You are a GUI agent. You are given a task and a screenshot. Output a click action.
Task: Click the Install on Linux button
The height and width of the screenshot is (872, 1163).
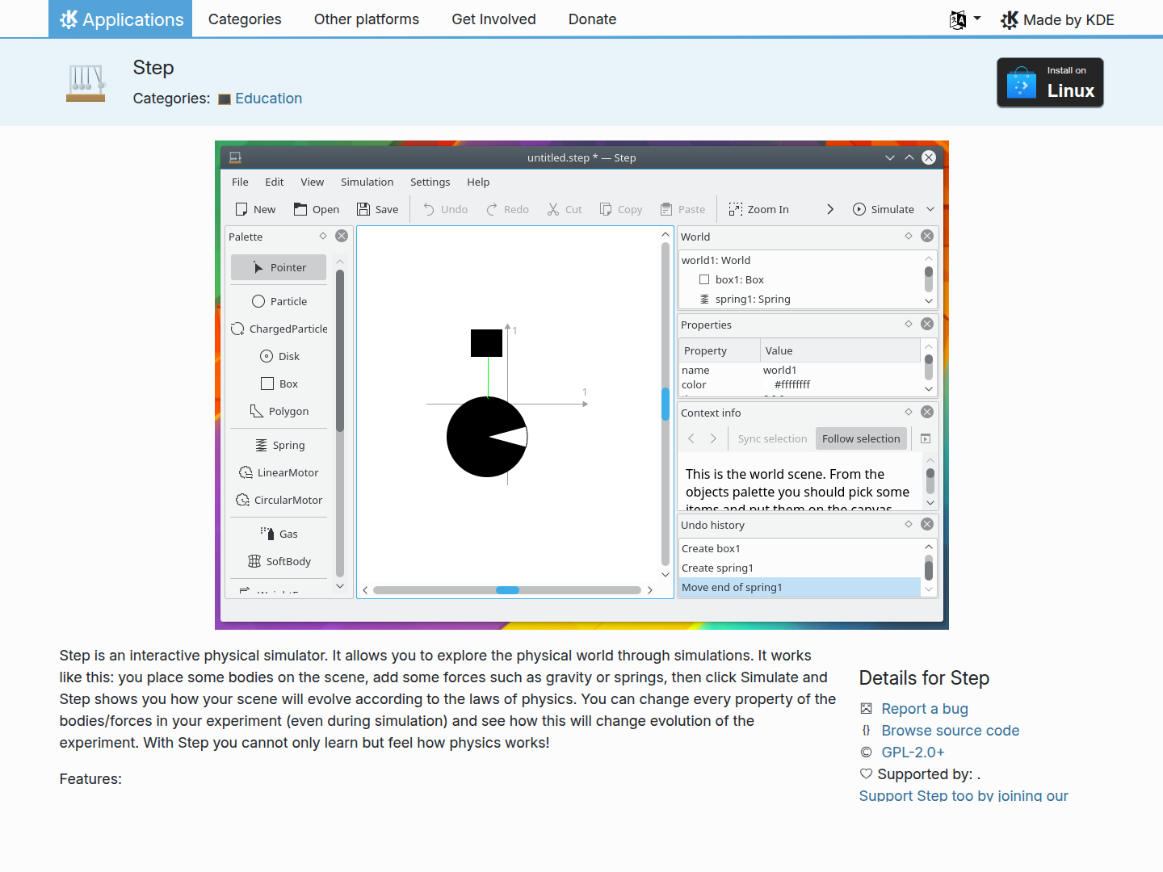coord(1050,82)
